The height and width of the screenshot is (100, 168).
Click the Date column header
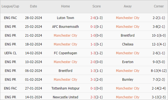pyautogui.click(x=33, y=6)
